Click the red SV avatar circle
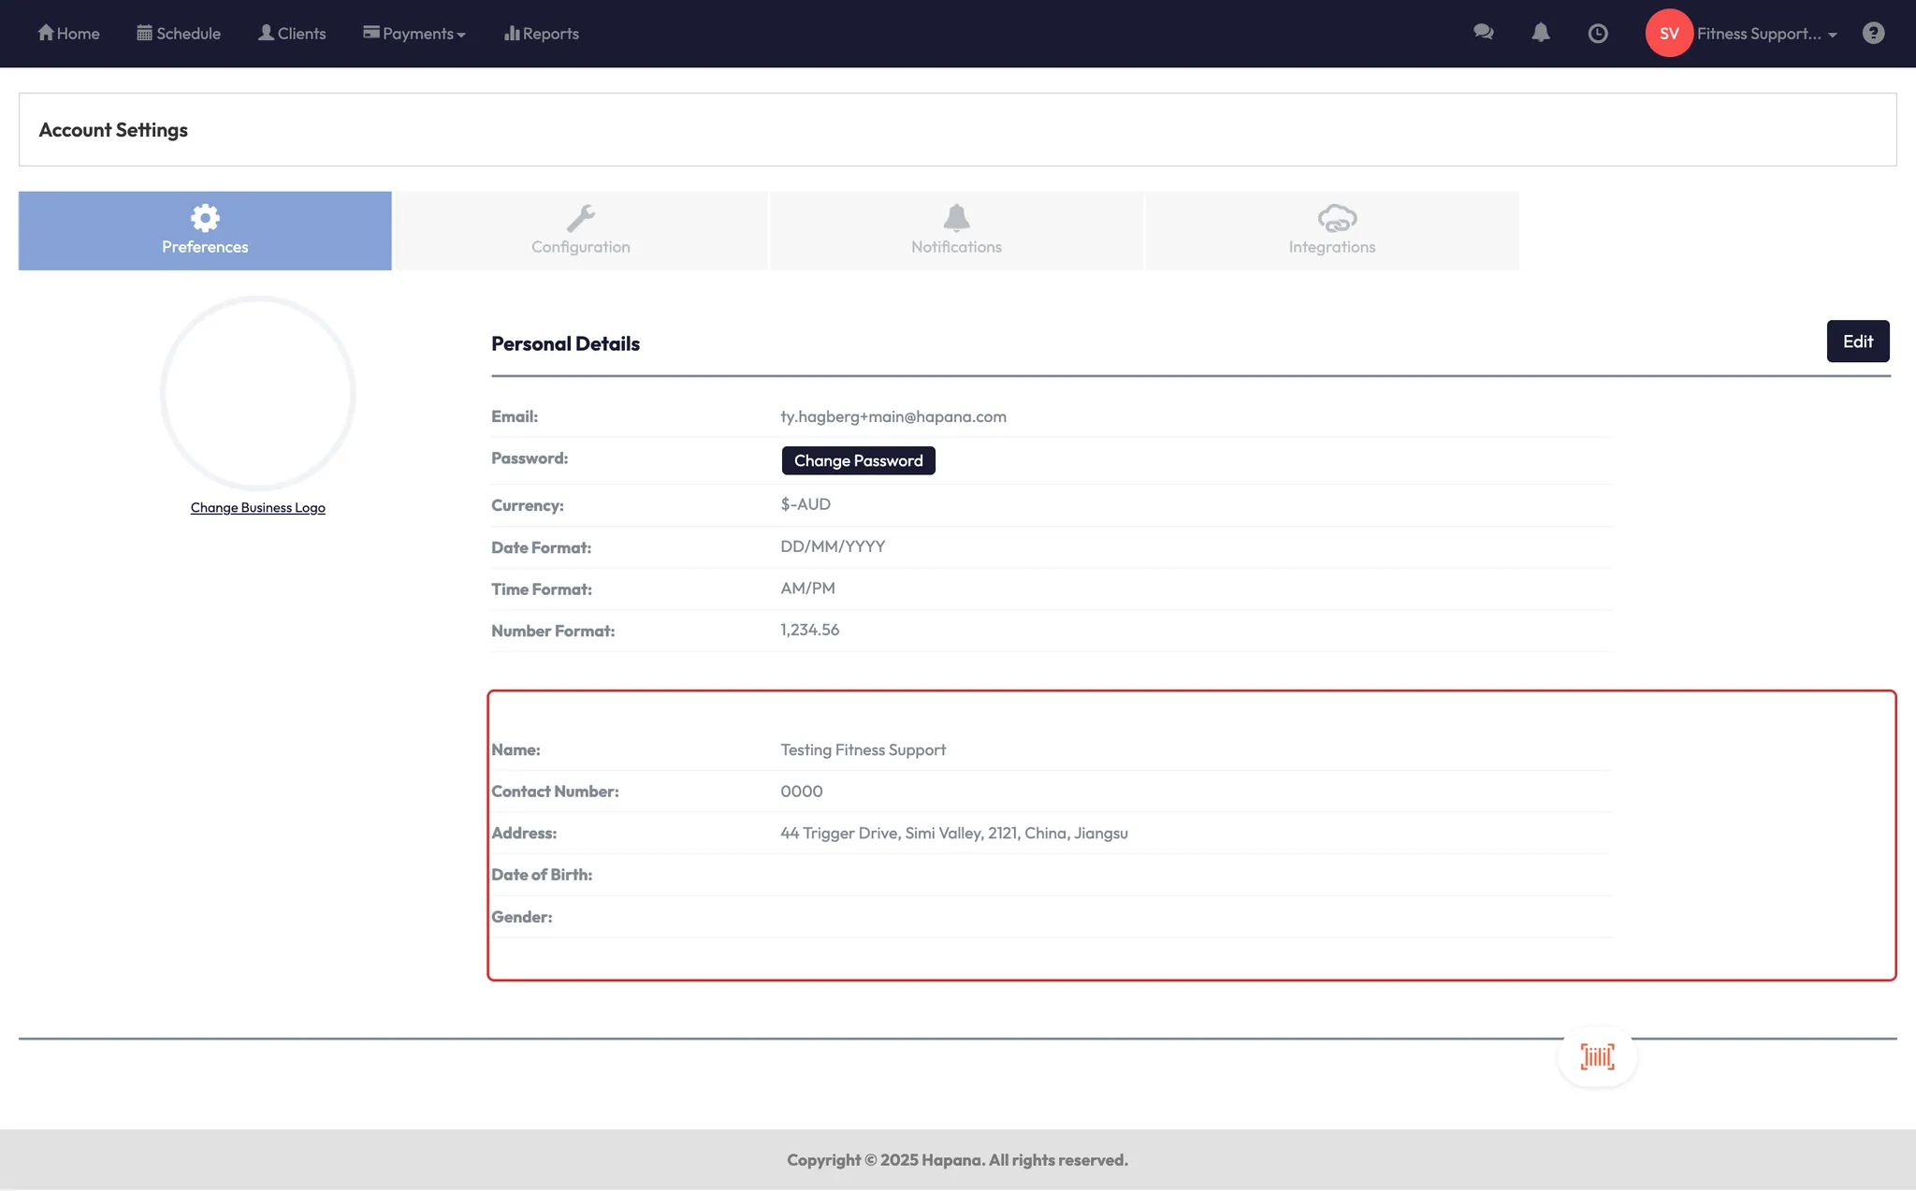This screenshot has height=1191, width=1916. [1669, 34]
